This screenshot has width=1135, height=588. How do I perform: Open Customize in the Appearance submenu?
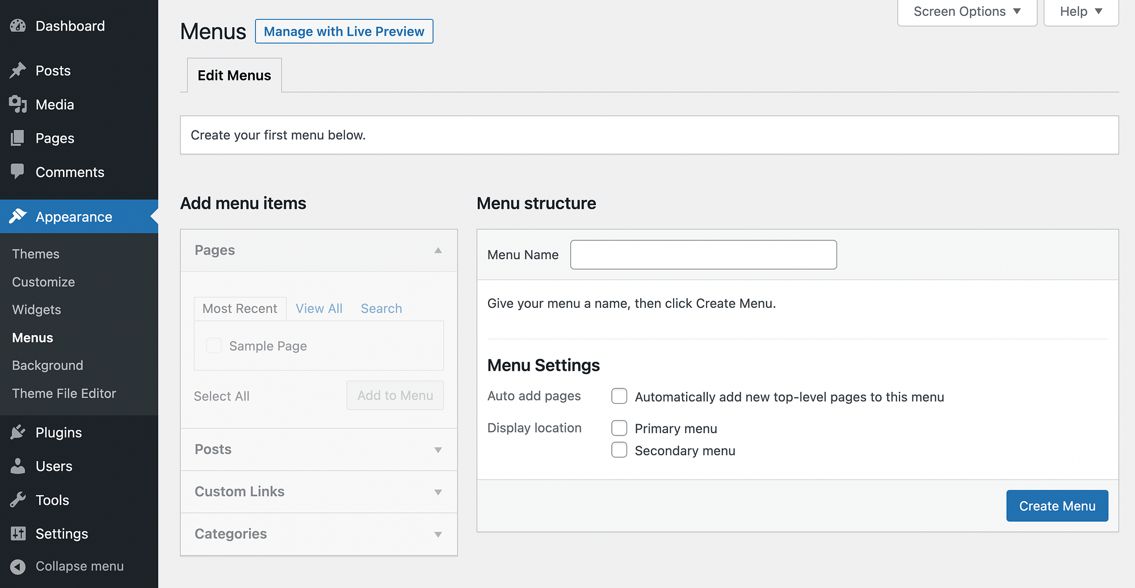pyautogui.click(x=44, y=282)
